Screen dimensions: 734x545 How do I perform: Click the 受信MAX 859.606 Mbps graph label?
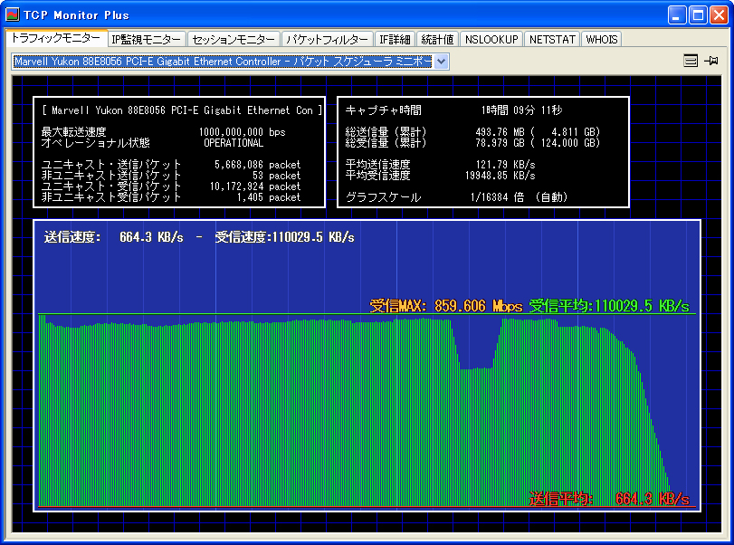[x=446, y=306]
